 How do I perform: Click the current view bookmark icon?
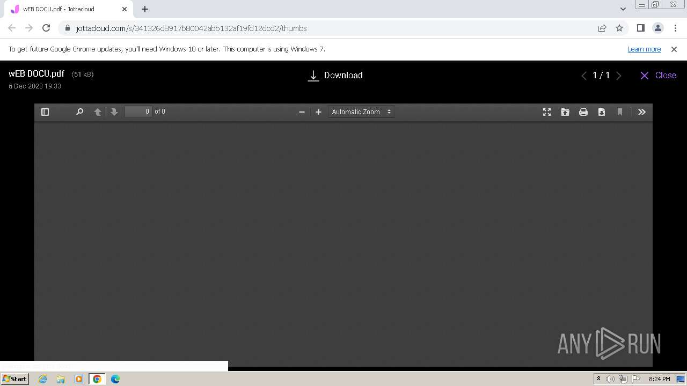coord(620,112)
